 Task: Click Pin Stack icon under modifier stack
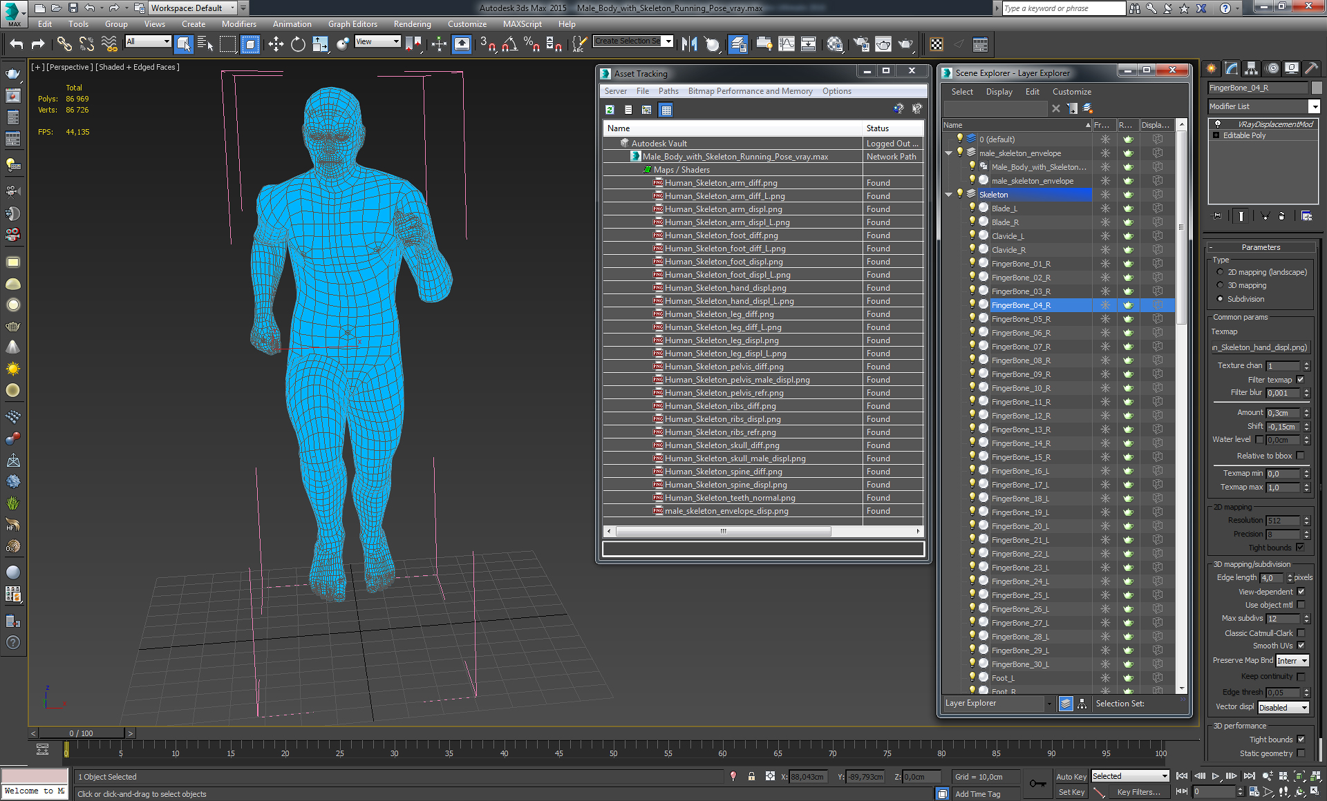1217,216
